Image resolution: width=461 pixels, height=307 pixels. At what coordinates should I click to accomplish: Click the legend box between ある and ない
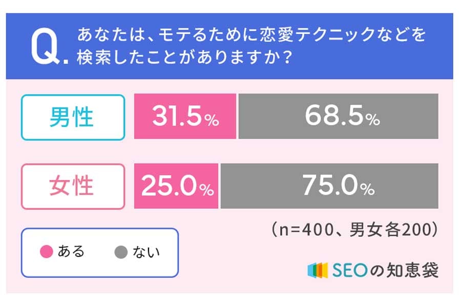[x=100, y=252]
